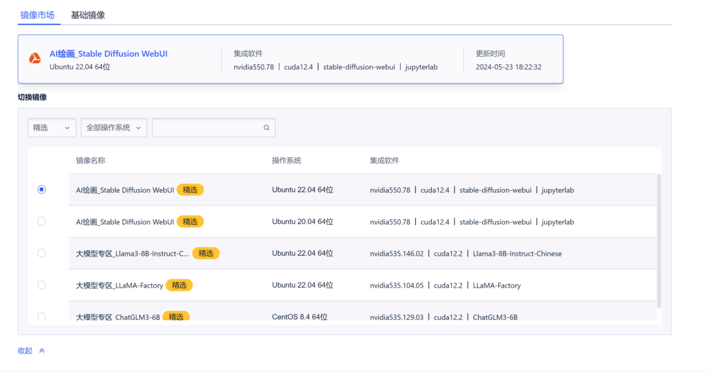Click the 精选 badge on ChatGLM3-6B row
Screen dimensions: 709x372
pos(176,317)
